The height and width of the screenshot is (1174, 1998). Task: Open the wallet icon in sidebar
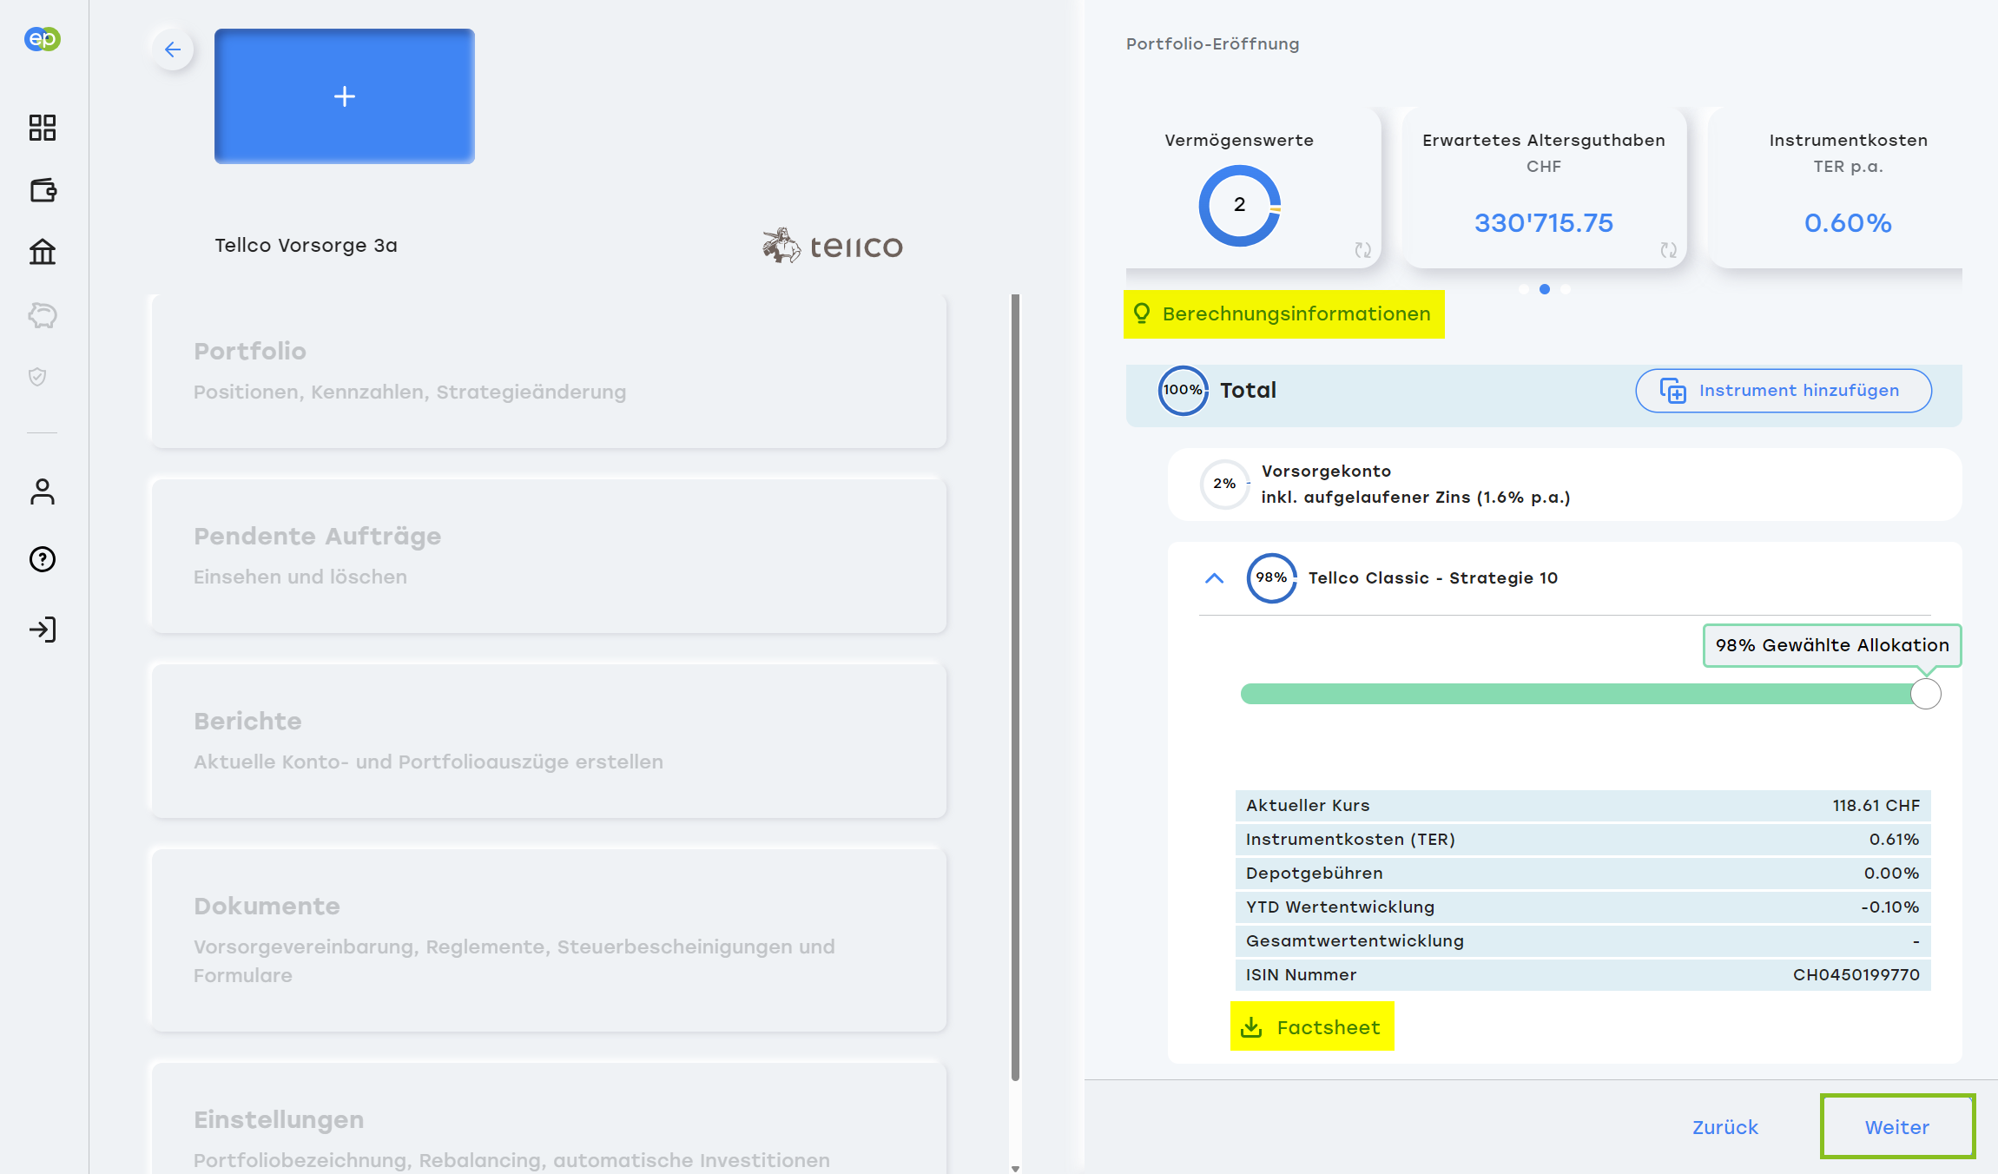click(x=43, y=190)
